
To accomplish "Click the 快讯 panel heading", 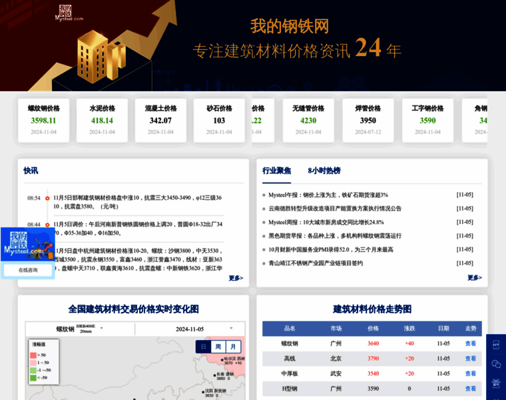I will (x=31, y=171).
